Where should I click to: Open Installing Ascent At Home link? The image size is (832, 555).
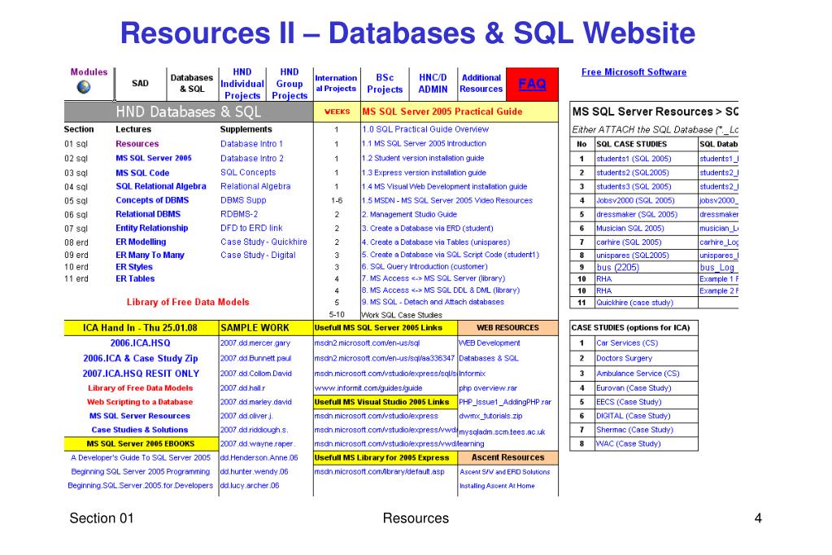[x=497, y=486]
